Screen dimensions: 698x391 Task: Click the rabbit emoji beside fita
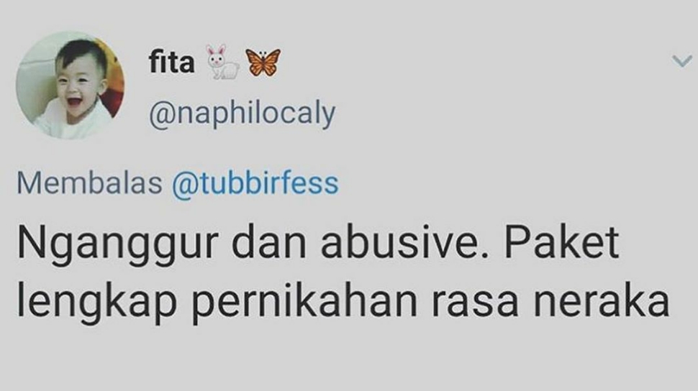[222, 63]
